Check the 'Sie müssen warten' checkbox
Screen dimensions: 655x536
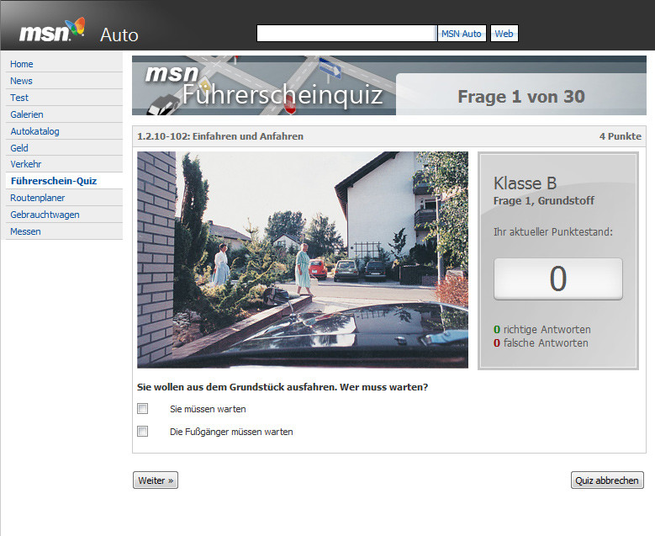143,408
